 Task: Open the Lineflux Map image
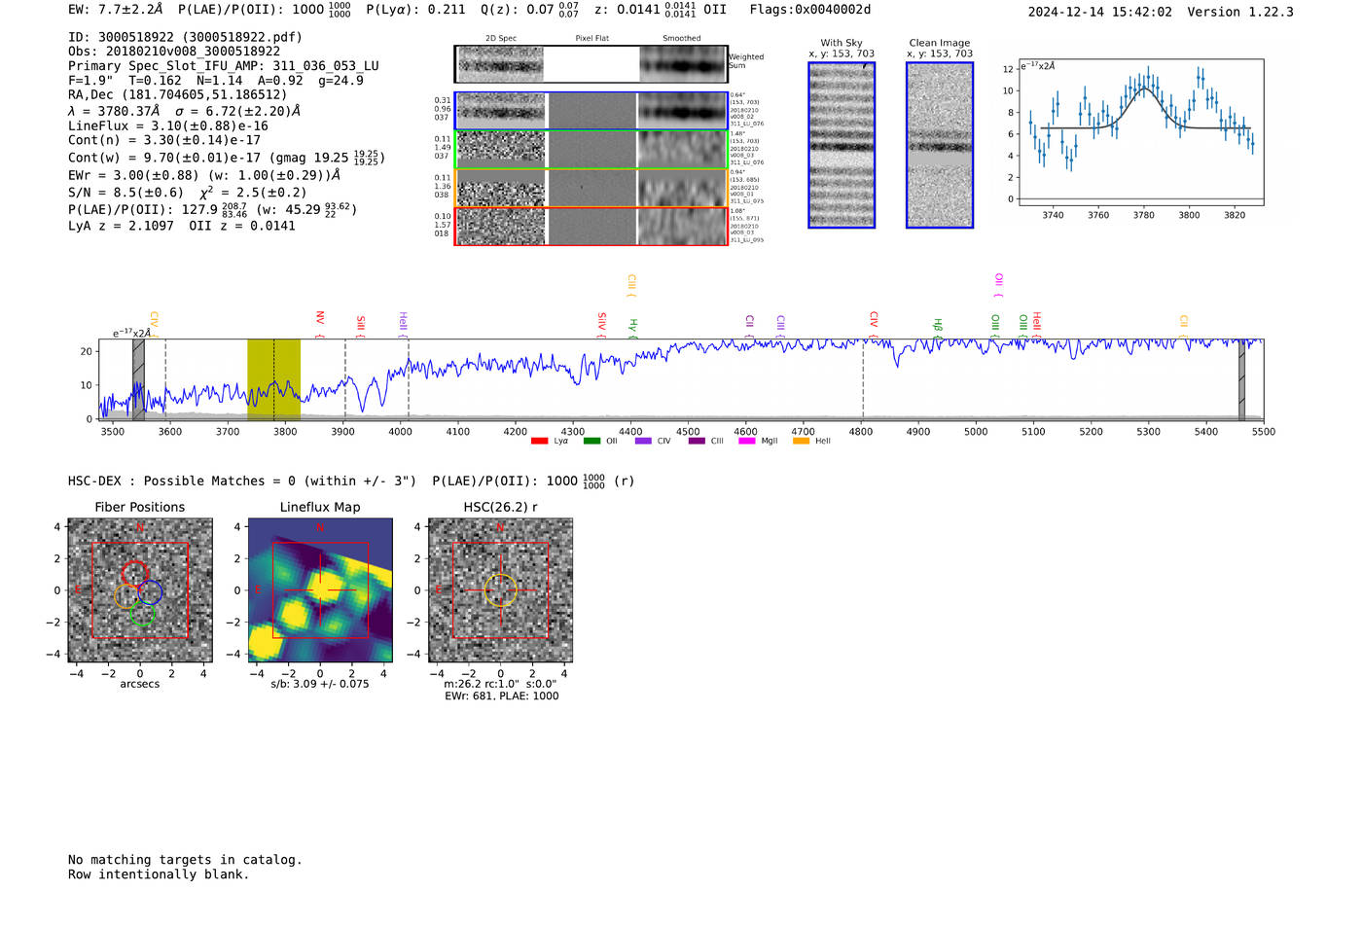click(x=320, y=590)
